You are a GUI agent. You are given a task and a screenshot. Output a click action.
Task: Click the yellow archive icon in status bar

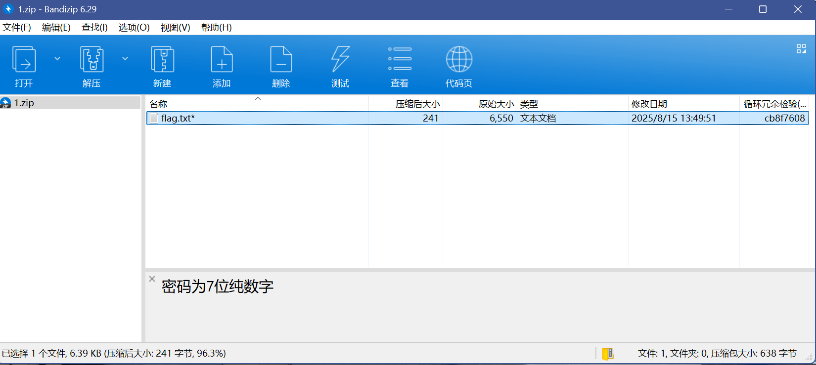click(608, 354)
